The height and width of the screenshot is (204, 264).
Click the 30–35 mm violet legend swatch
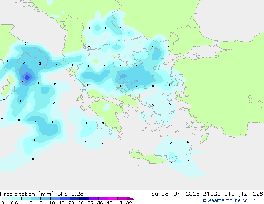(x=94, y=199)
